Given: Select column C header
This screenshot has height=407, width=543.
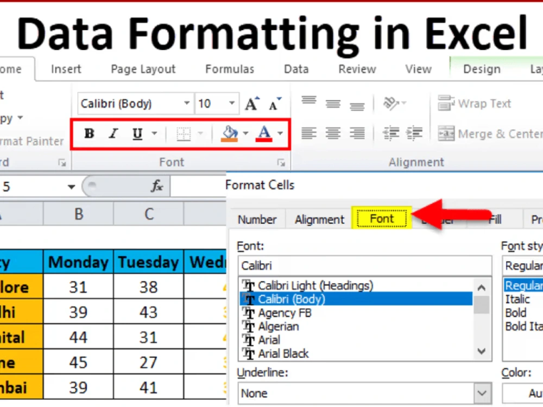Looking at the screenshot, I should click(x=149, y=214).
